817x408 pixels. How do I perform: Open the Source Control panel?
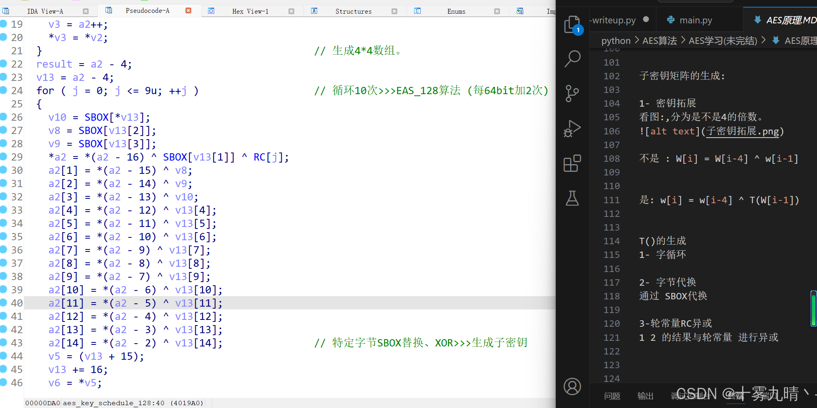[x=573, y=93]
